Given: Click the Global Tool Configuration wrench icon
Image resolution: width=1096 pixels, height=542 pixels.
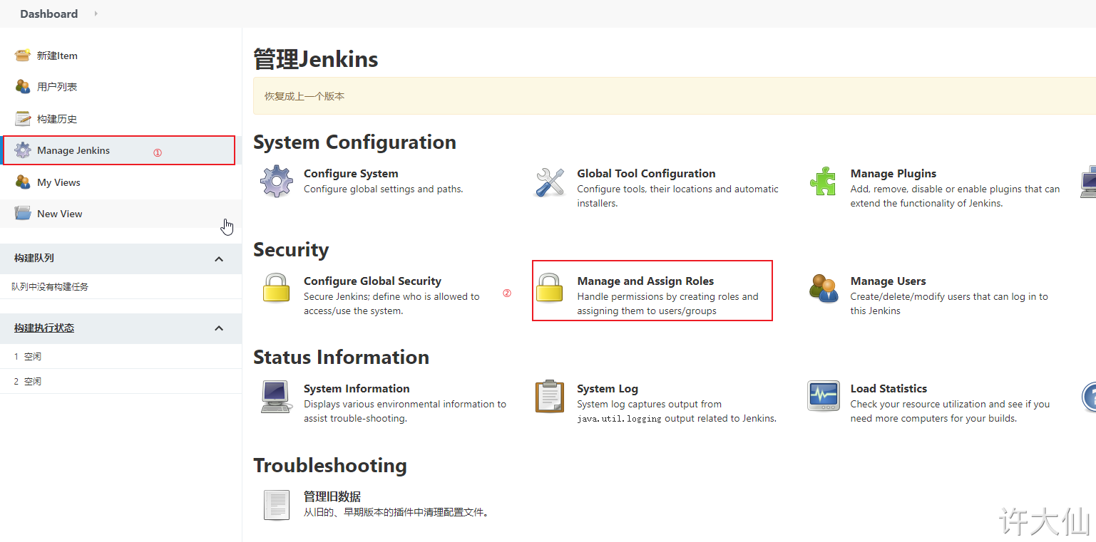Looking at the screenshot, I should [550, 182].
